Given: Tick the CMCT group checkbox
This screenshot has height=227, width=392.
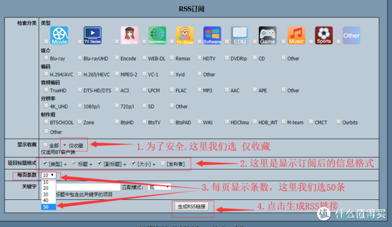Looking at the screenshot, I should click(x=311, y=122).
